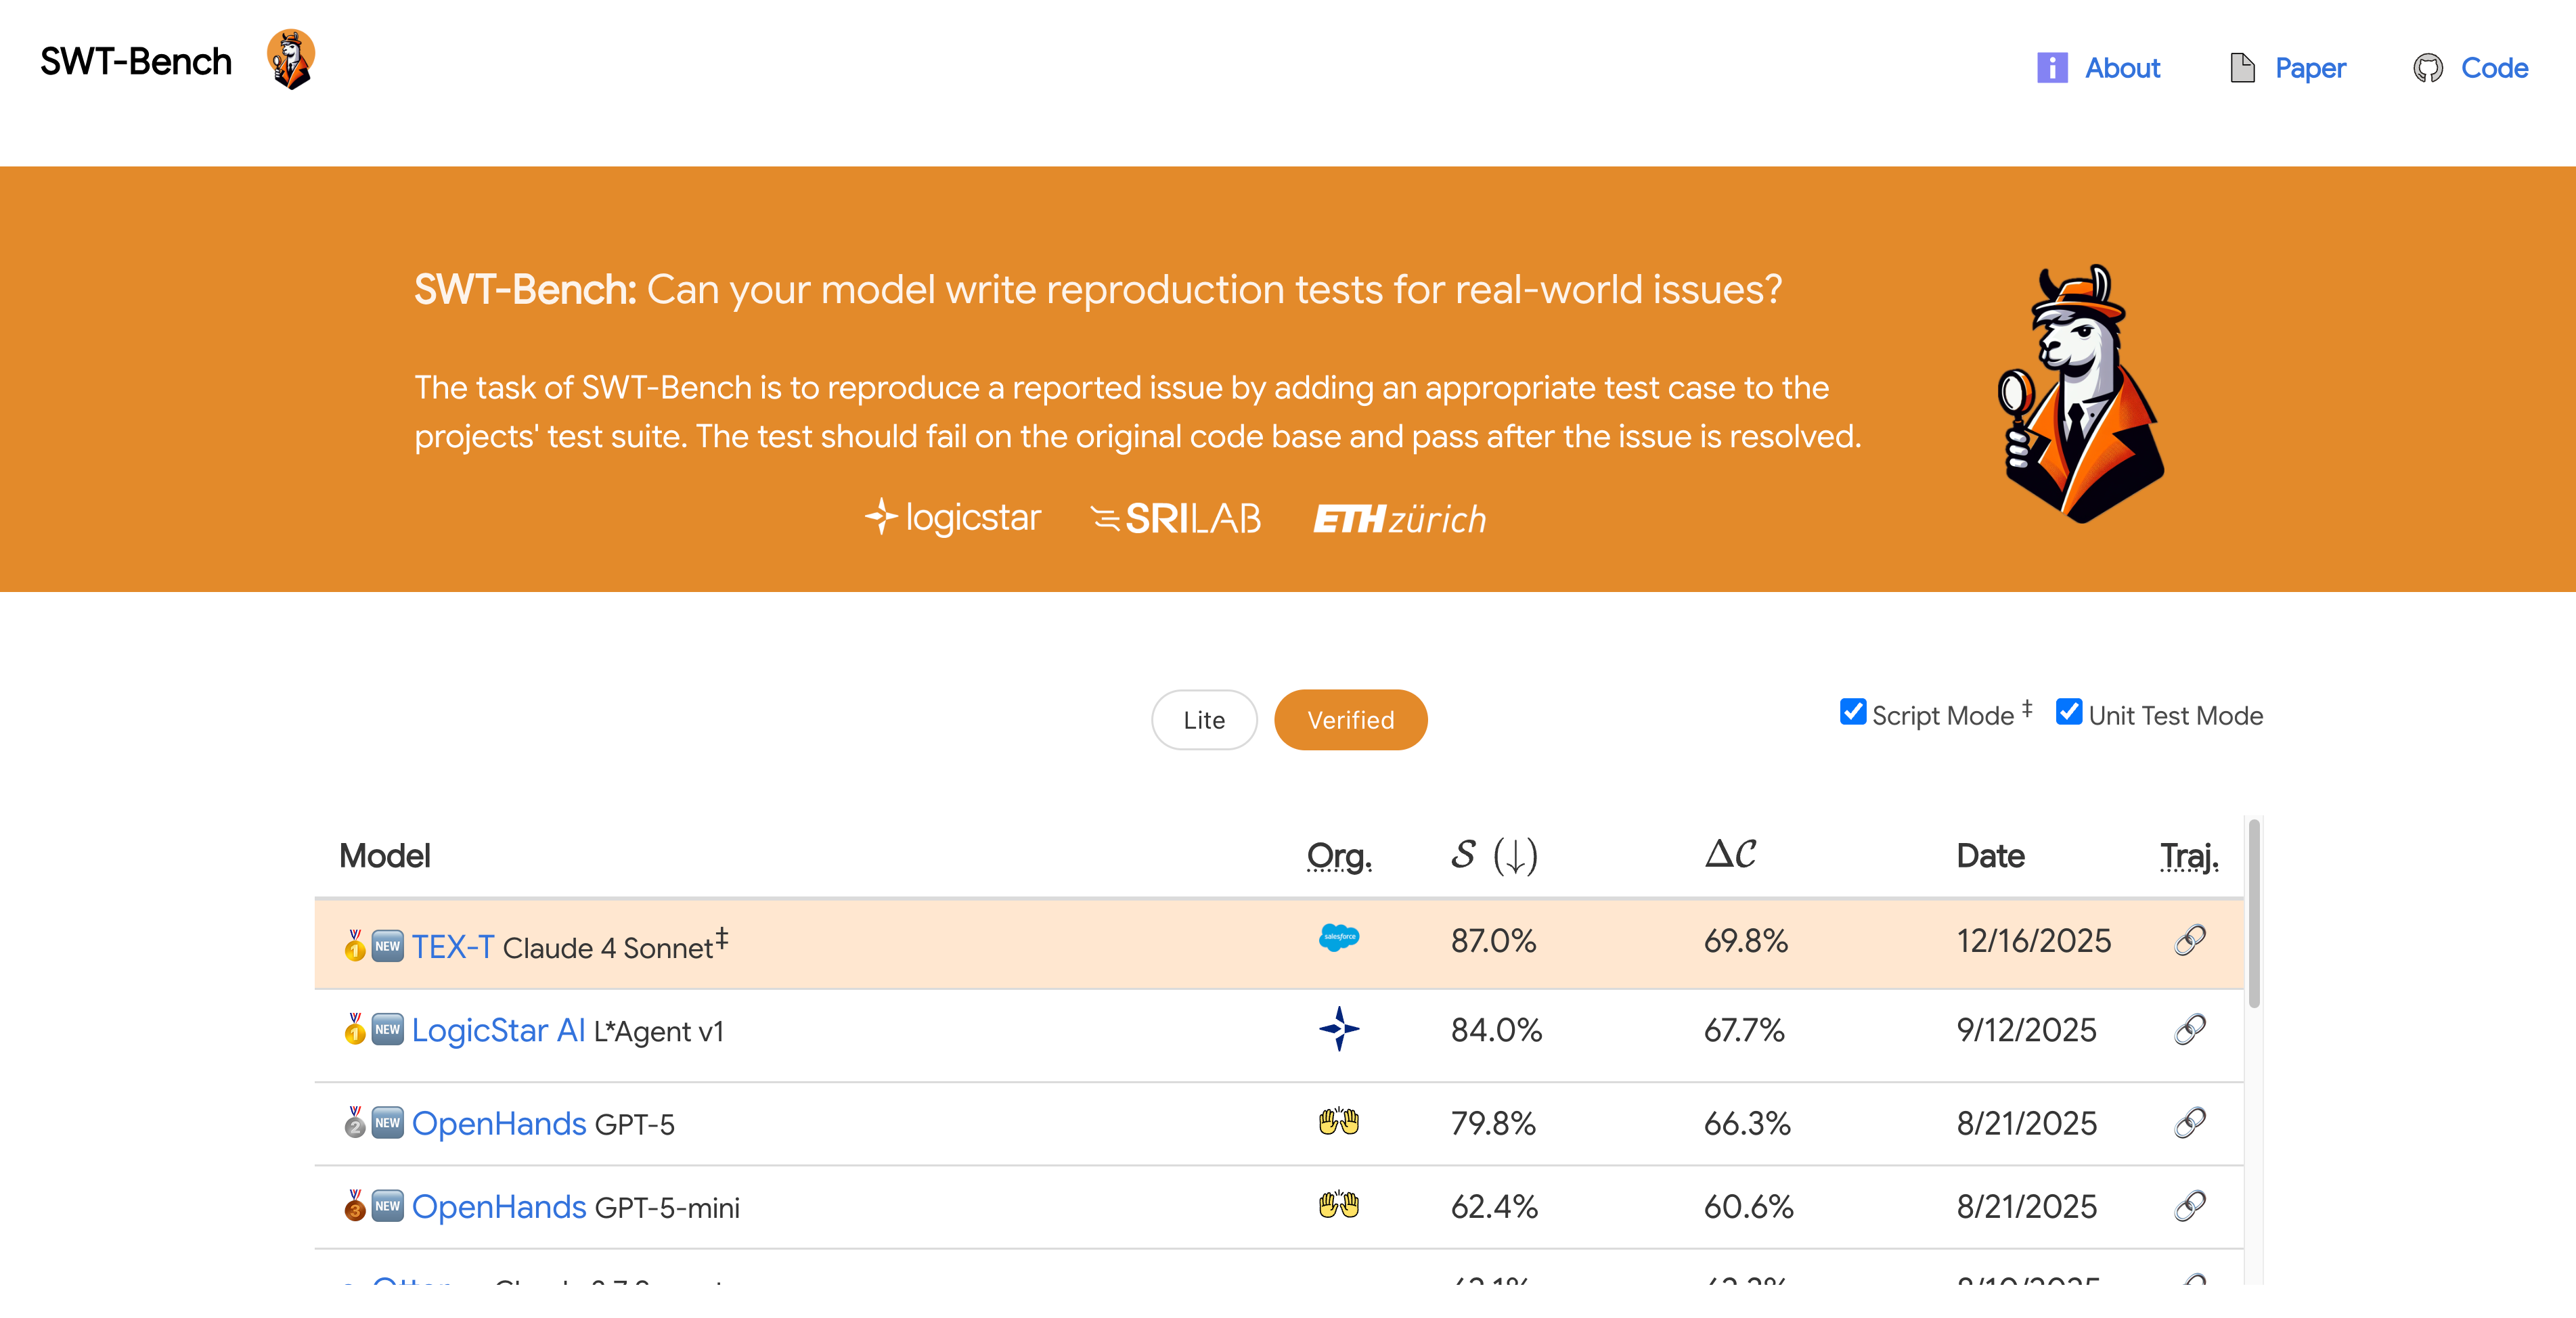
Task: Select the Verified benchmark tab
Action: point(1350,720)
